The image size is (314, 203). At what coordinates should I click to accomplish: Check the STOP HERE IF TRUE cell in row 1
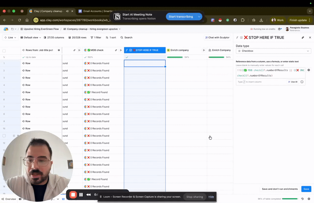pos(144,63)
